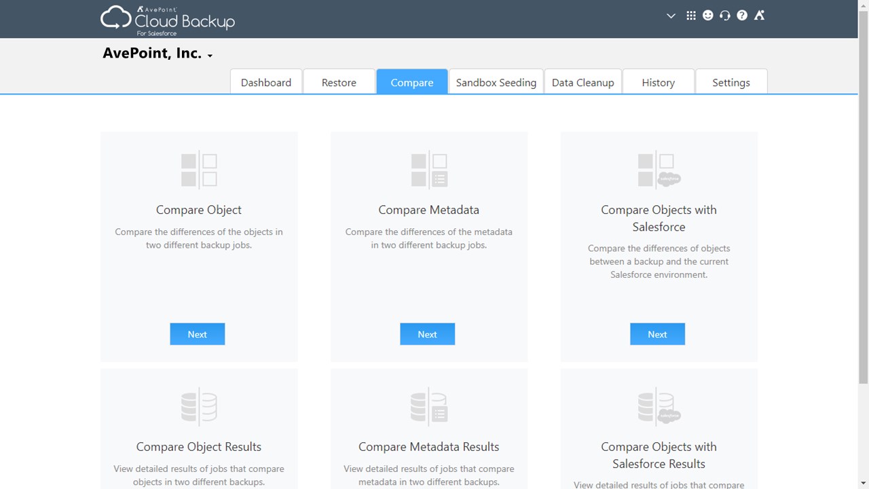Select the Compare tab
The height and width of the screenshot is (489, 869).
click(x=412, y=81)
